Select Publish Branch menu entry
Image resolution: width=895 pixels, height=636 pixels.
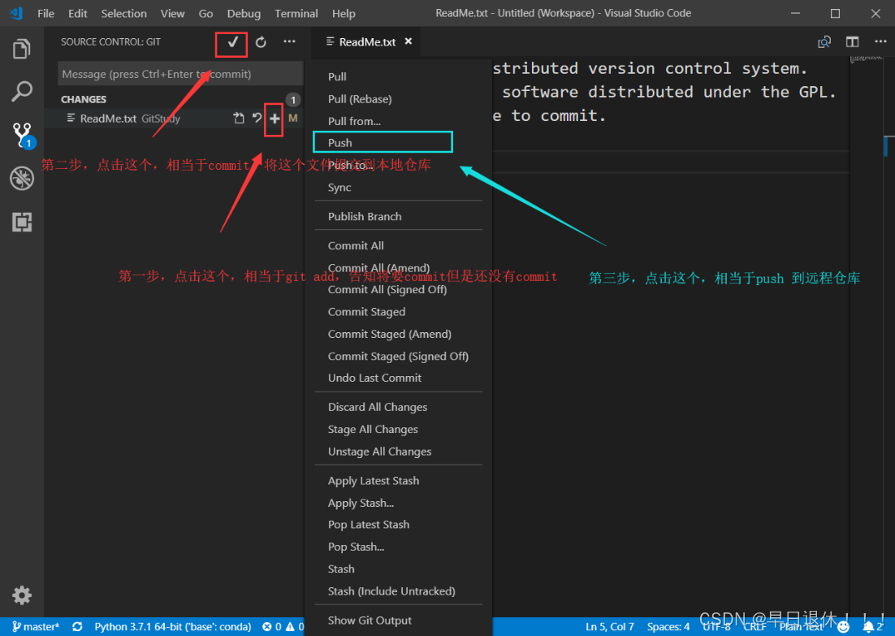tap(399, 216)
